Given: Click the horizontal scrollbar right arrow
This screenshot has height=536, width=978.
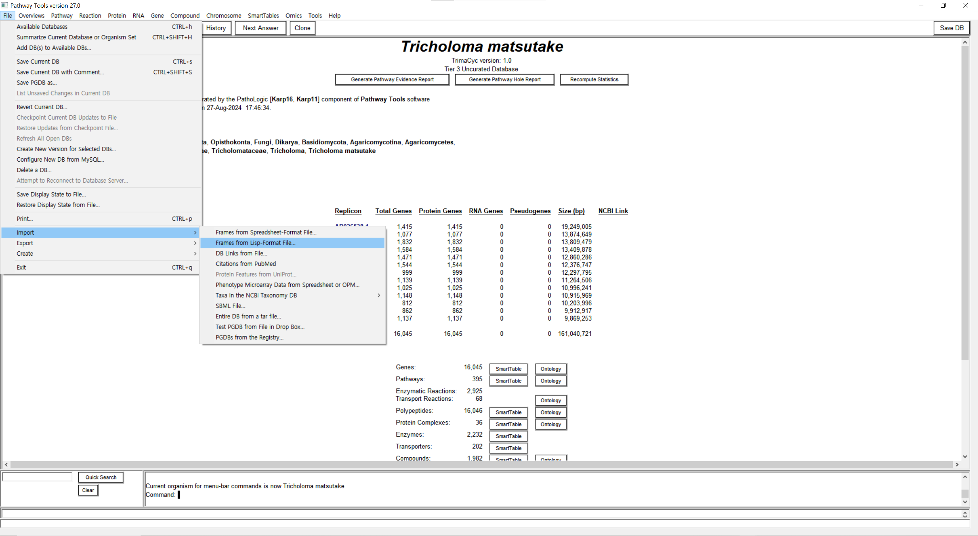Looking at the screenshot, I should pos(957,465).
